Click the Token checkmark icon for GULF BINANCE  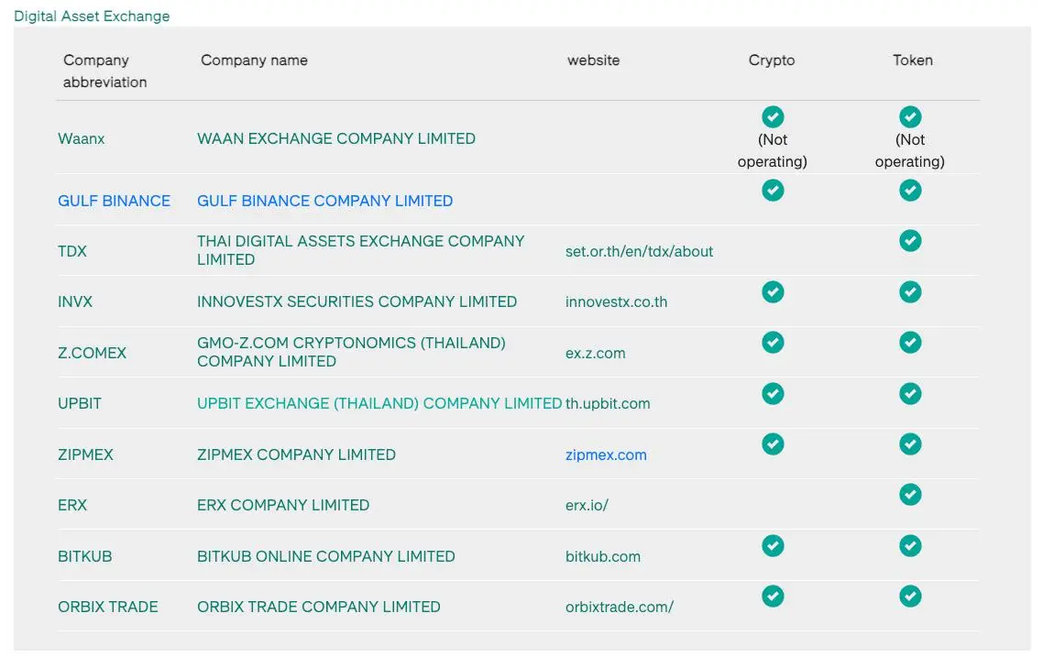point(909,190)
